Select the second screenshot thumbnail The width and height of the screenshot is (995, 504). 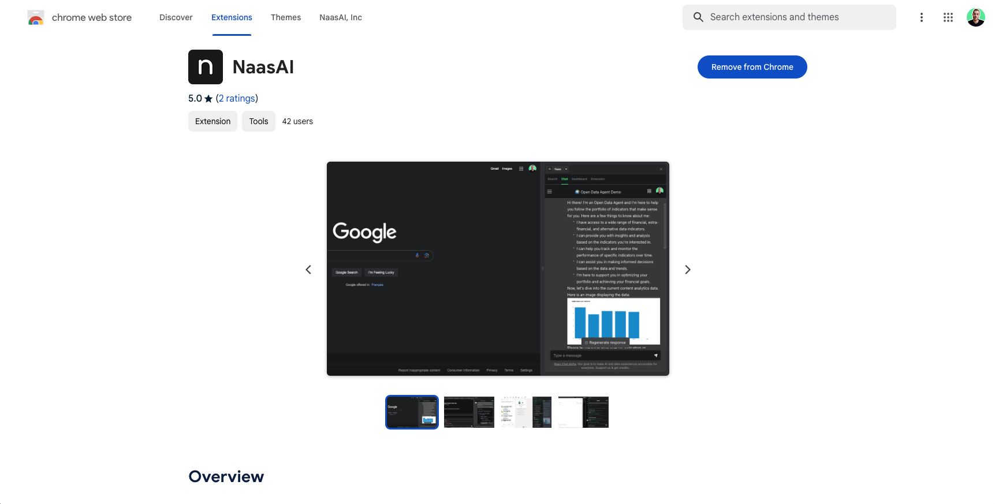[469, 412]
